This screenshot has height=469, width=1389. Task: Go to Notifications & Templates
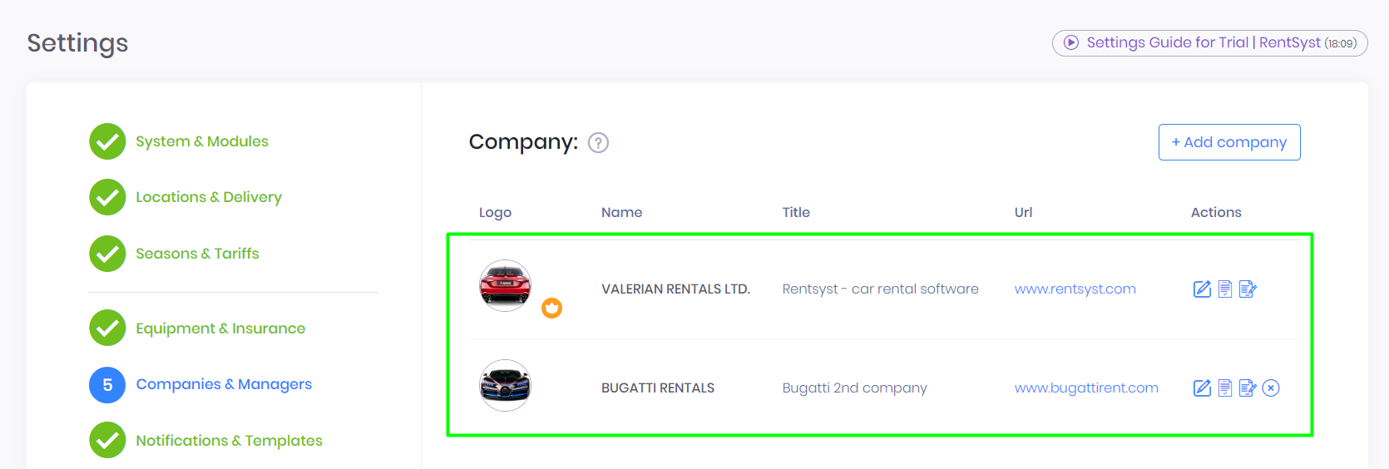click(229, 441)
